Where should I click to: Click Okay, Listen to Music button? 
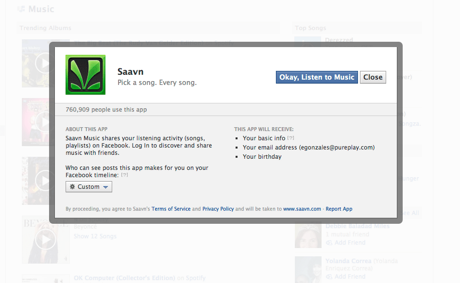coord(317,77)
